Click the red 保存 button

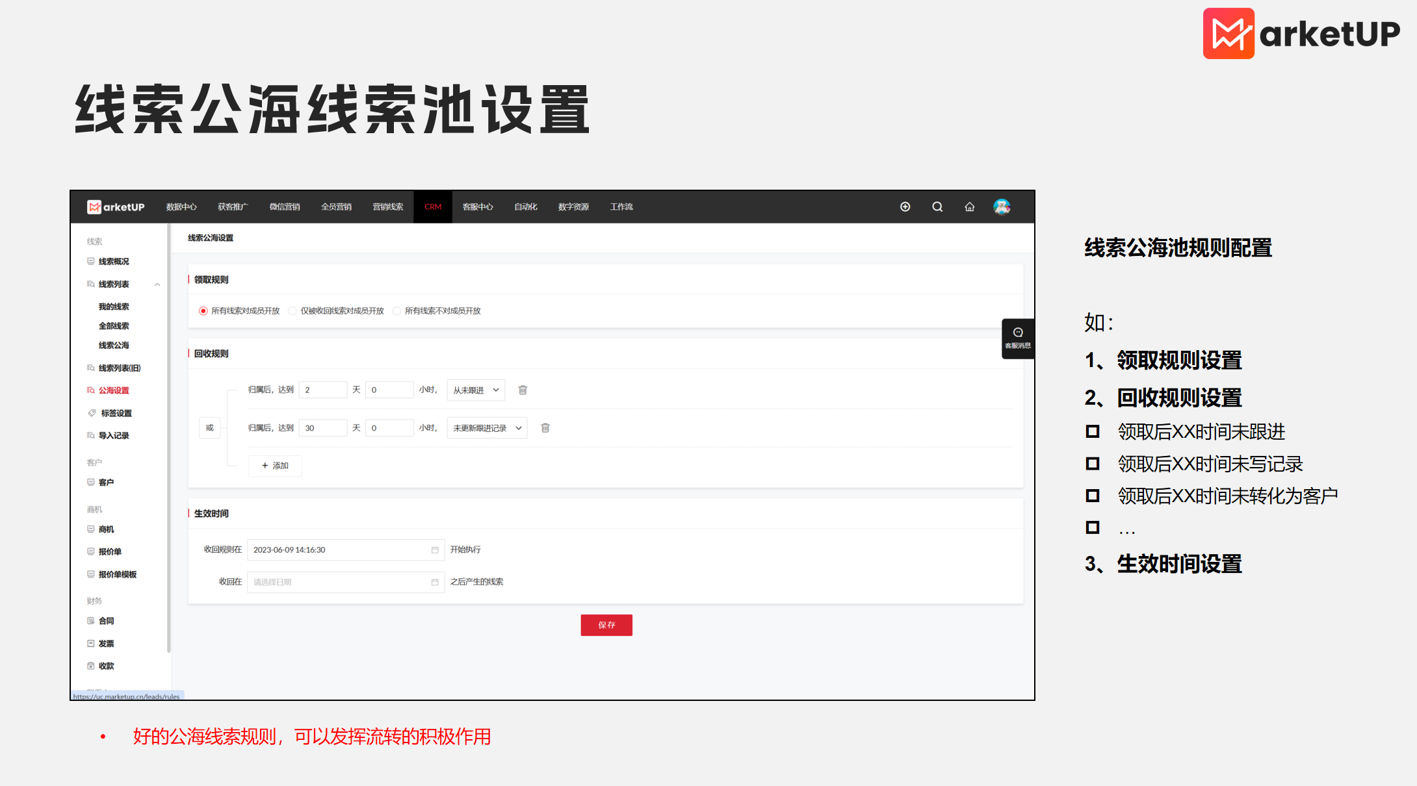606,625
